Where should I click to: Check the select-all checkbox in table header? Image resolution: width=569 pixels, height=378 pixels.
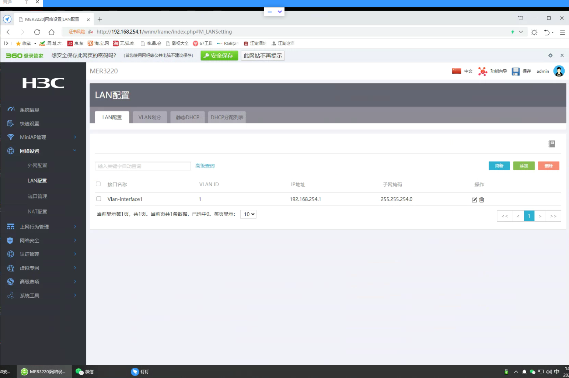click(98, 184)
